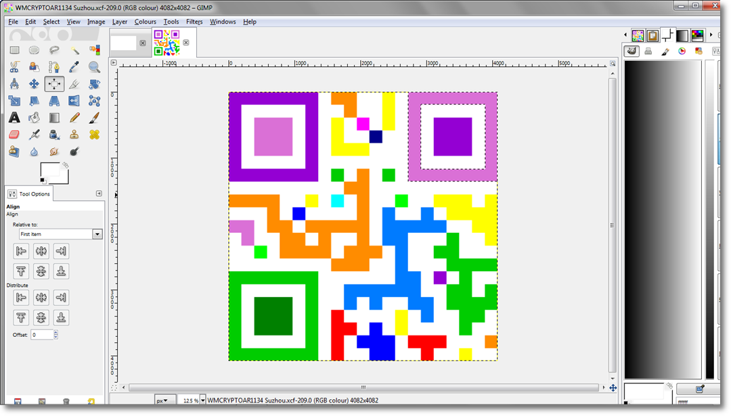Show previous dock tabs with left arrow

tap(625, 34)
